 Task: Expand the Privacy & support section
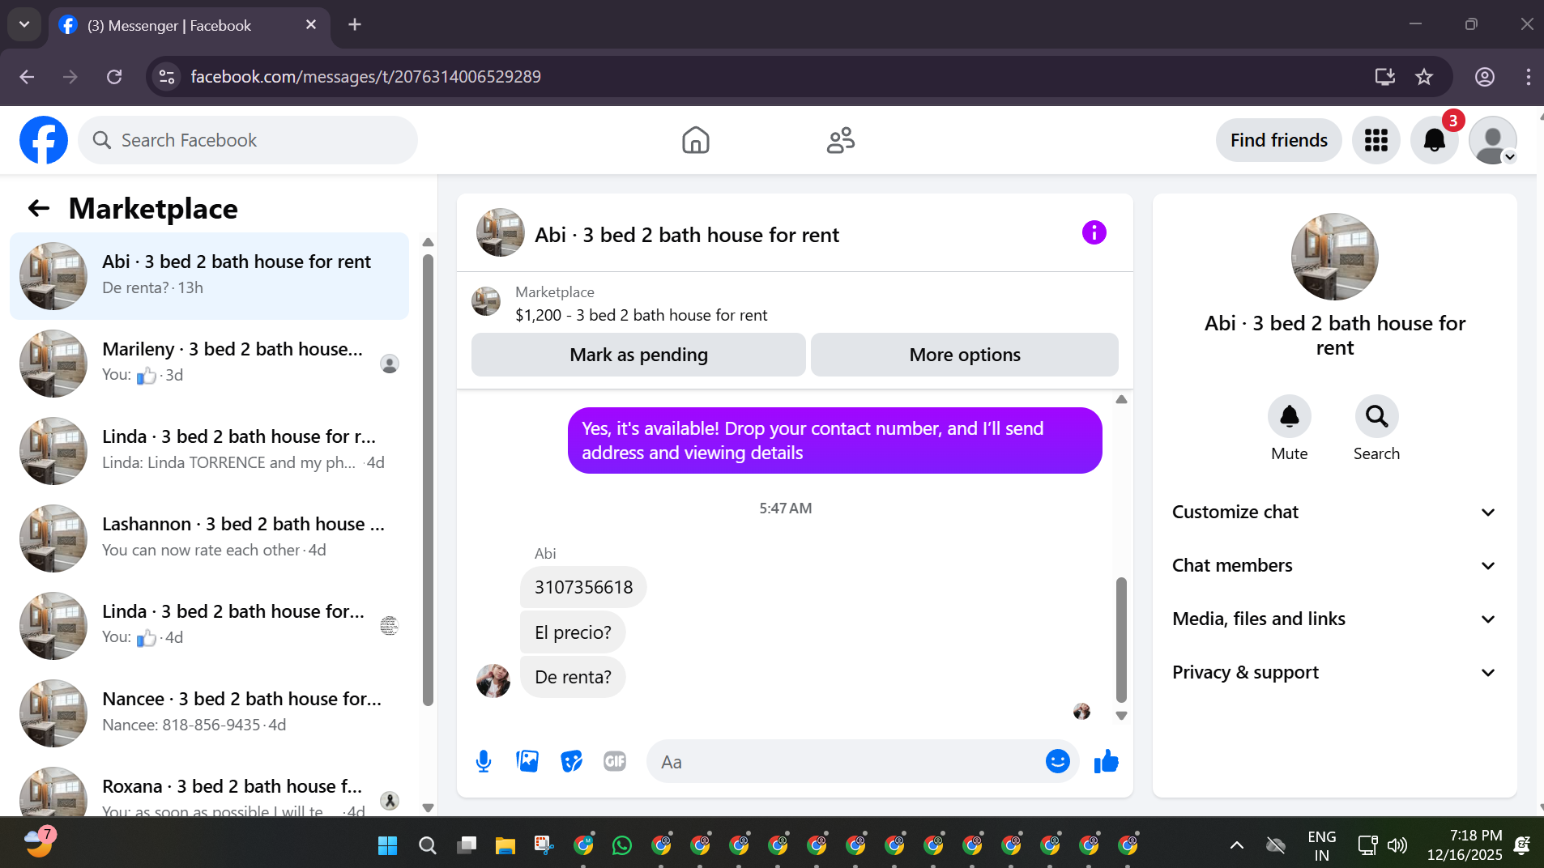[1333, 672]
